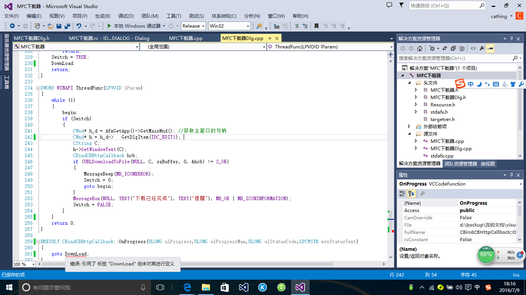
Task: Open the 生成(B) build menu
Action: pos(102,16)
